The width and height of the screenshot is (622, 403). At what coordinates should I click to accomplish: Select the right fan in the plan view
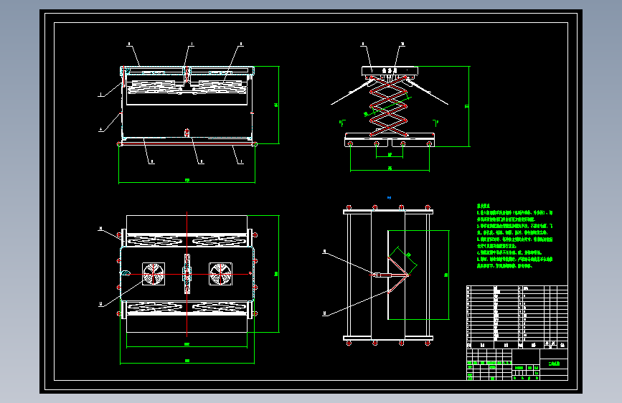pos(220,274)
